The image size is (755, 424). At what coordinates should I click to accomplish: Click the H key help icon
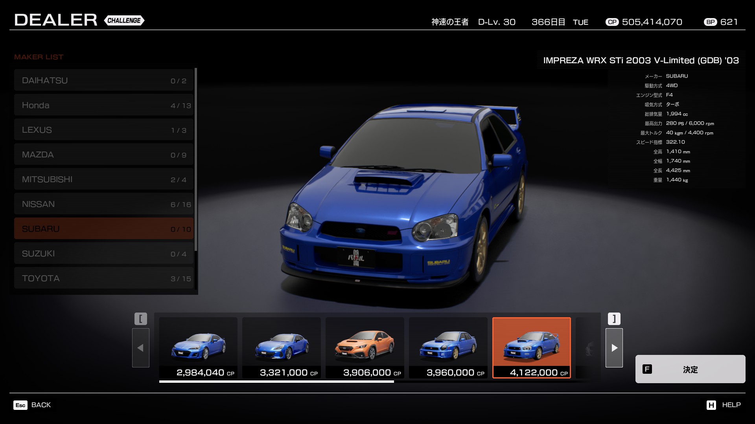(711, 405)
